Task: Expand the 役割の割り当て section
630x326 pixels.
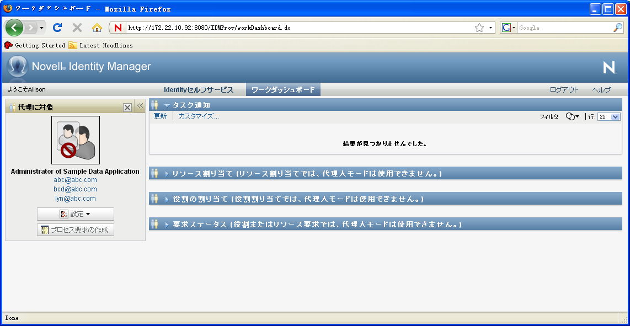Action: (167, 199)
